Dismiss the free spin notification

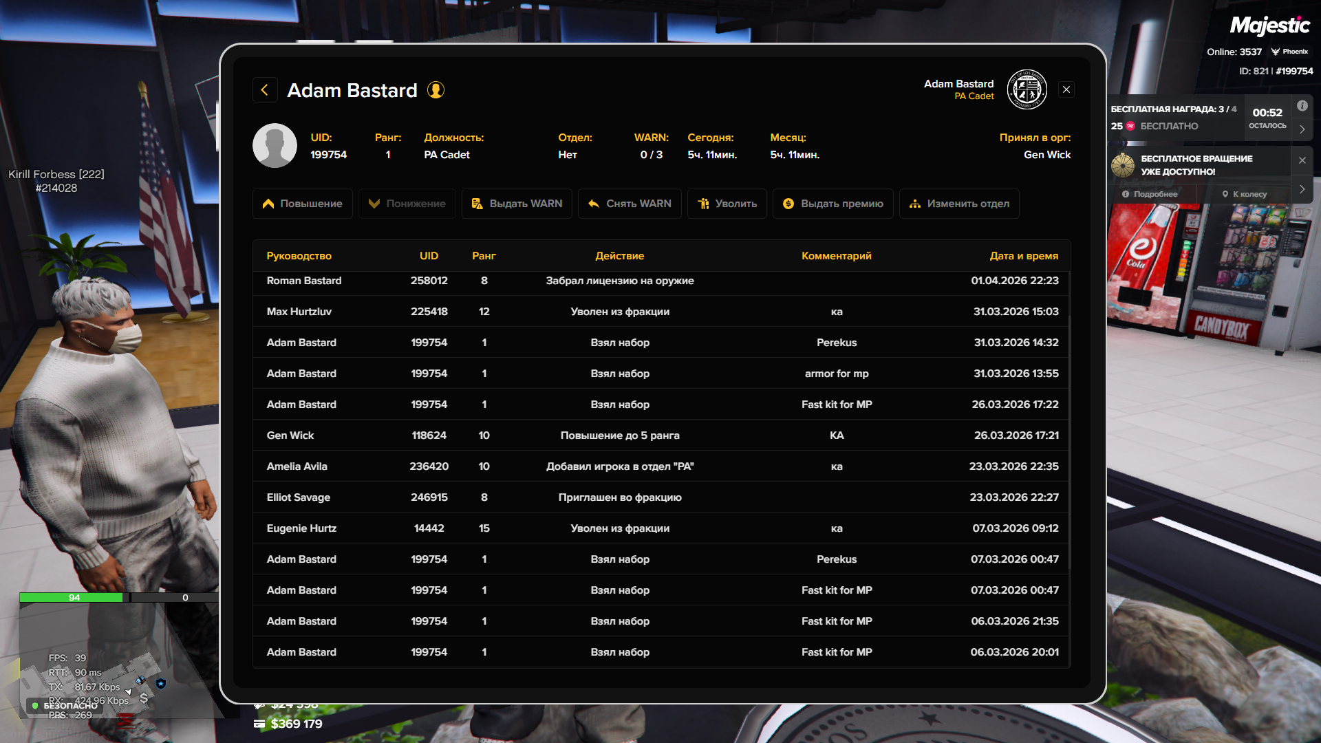click(x=1302, y=160)
